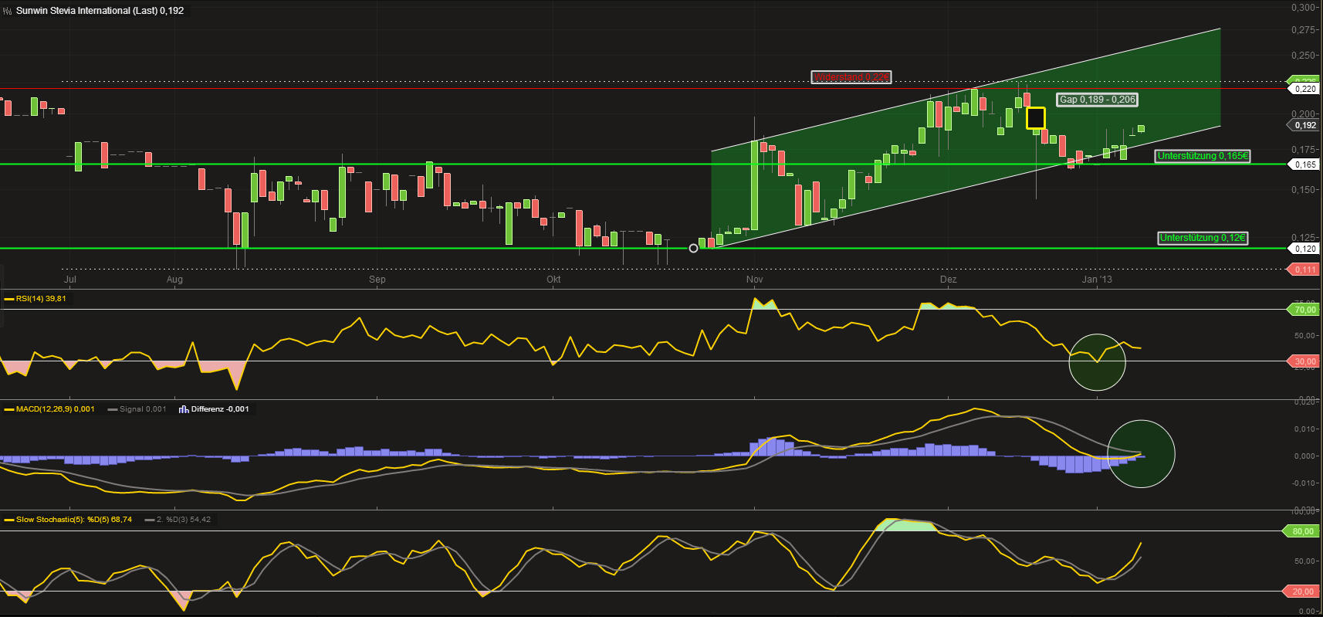Click the Stochastic 20,00 level tag
This screenshot has width=1323, height=617.
(x=1301, y=592)
